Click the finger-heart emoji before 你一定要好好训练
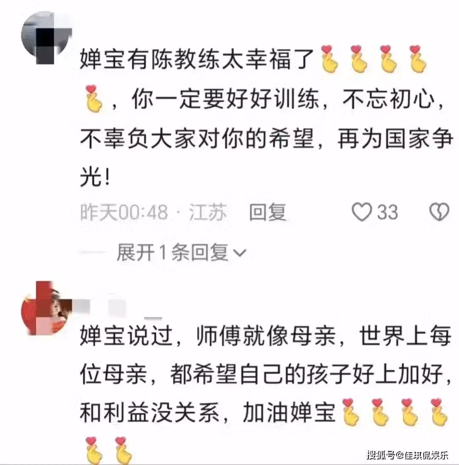 pyautogui.click(x=93, y=98)
